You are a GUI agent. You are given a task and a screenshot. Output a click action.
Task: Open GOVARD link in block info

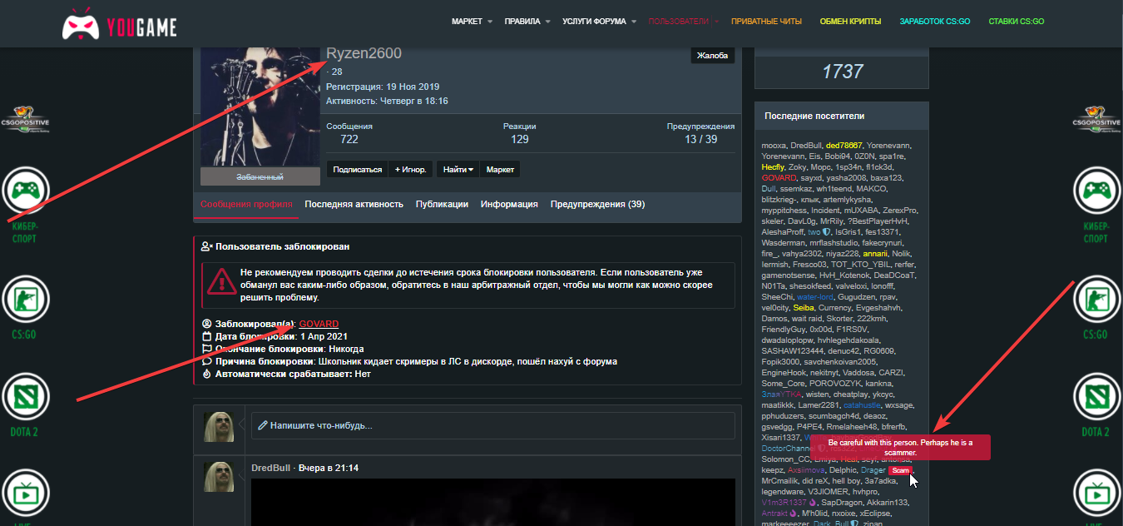pyautogui.click(x=319, y=324)
